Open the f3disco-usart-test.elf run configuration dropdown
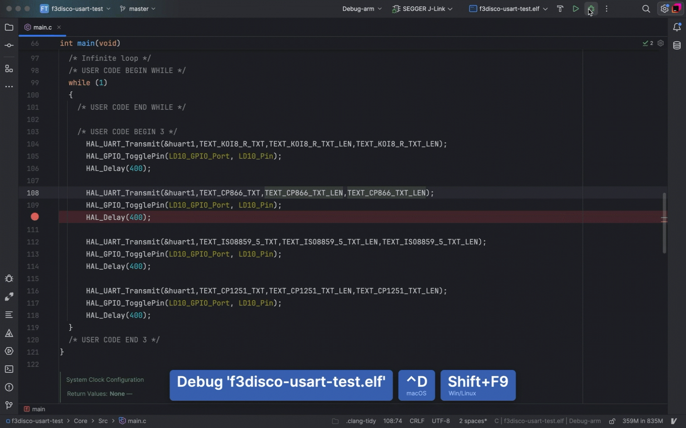The height and width of the screenshot is (428, 686). (509, 9)
